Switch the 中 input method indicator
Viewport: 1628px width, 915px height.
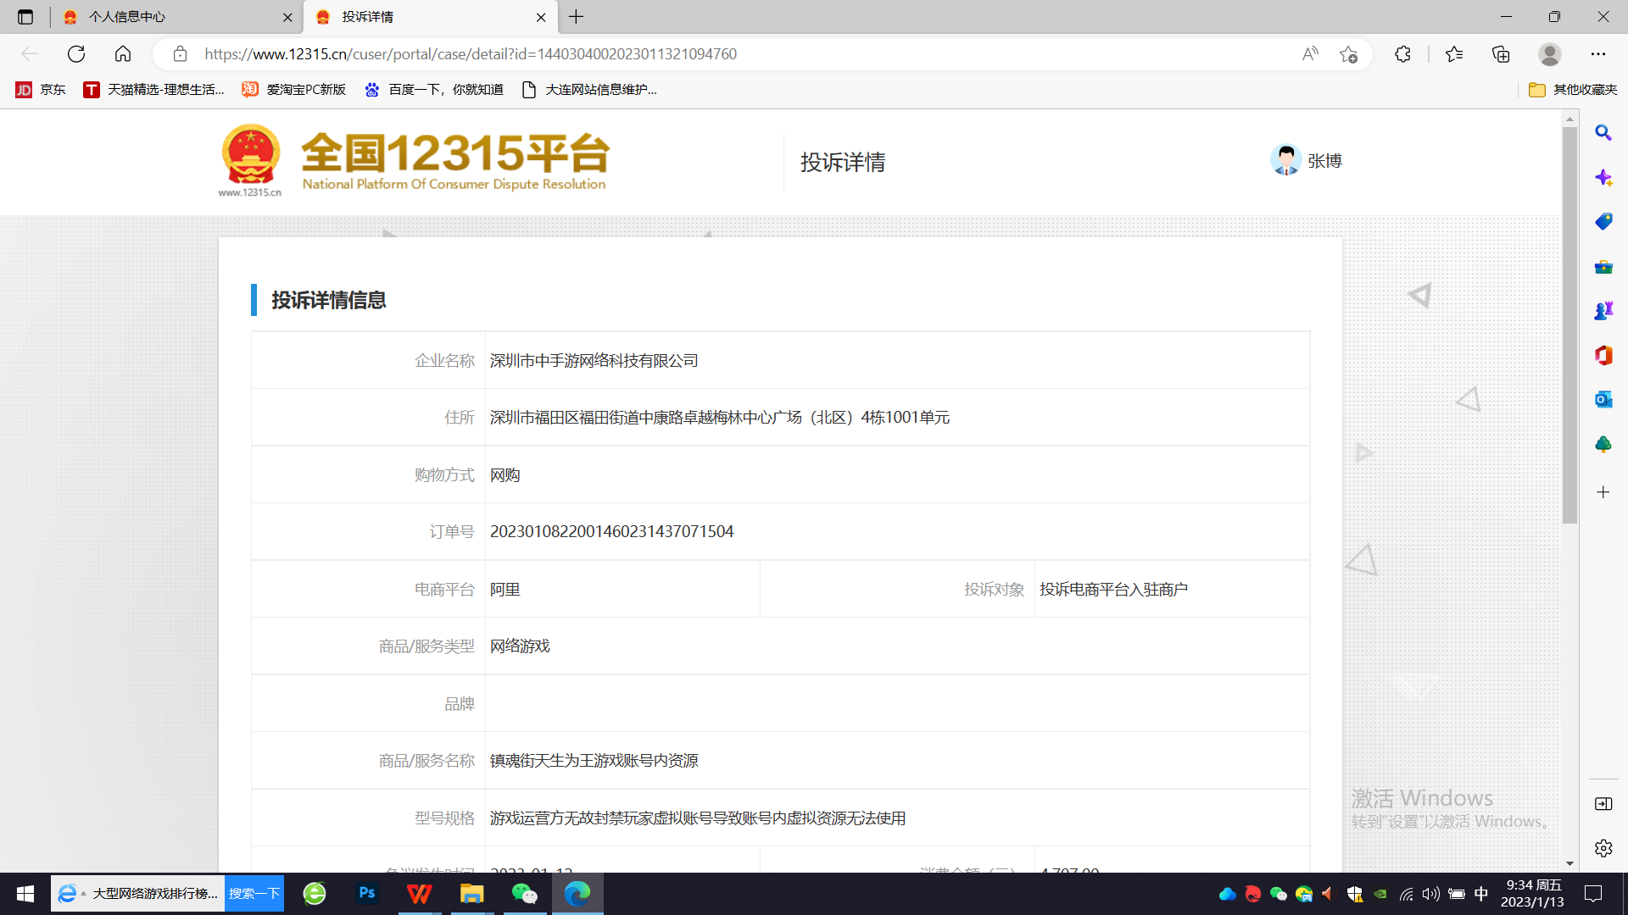pos(1481,894)
